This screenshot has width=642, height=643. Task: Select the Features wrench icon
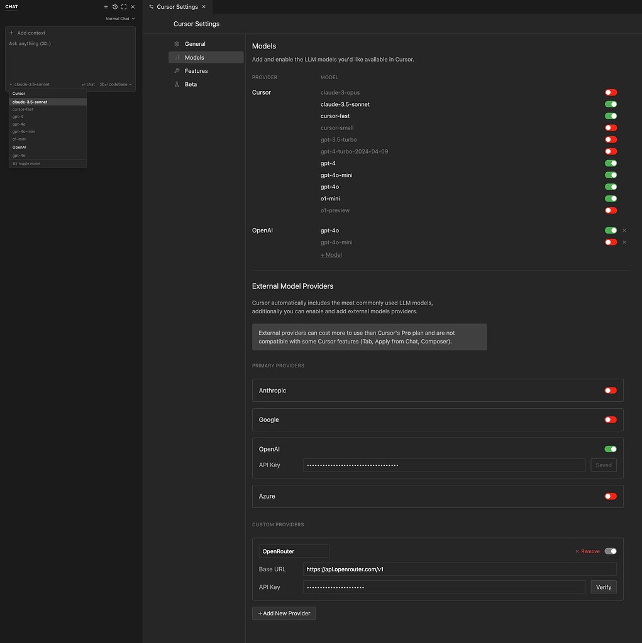pos(176,70)
